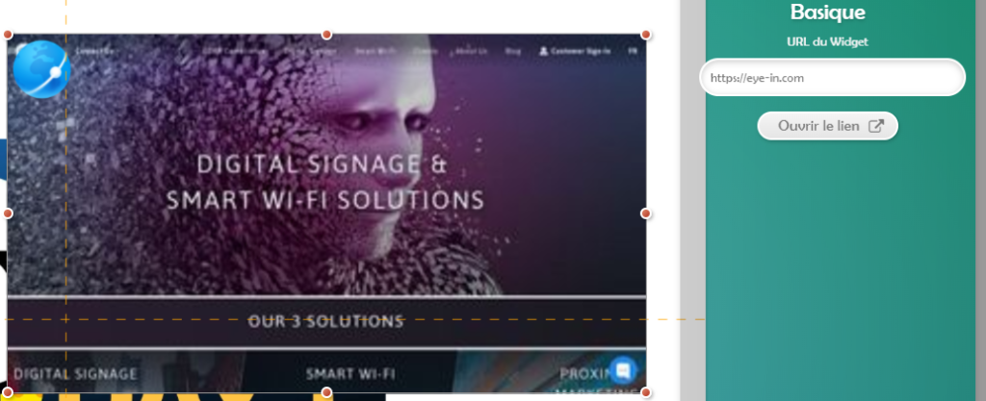Screen dimensions: 986x401
Task: Select the Clients navigation item
Action: click(425, 52)
